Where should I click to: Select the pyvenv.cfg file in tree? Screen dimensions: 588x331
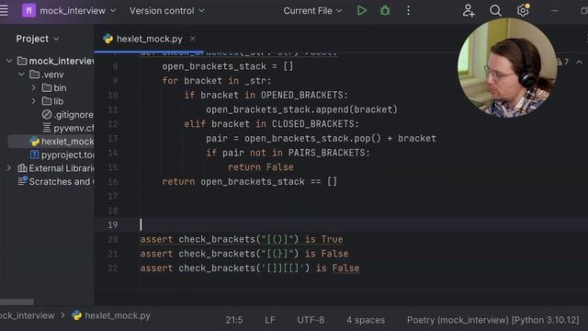(x=68, y=128)
